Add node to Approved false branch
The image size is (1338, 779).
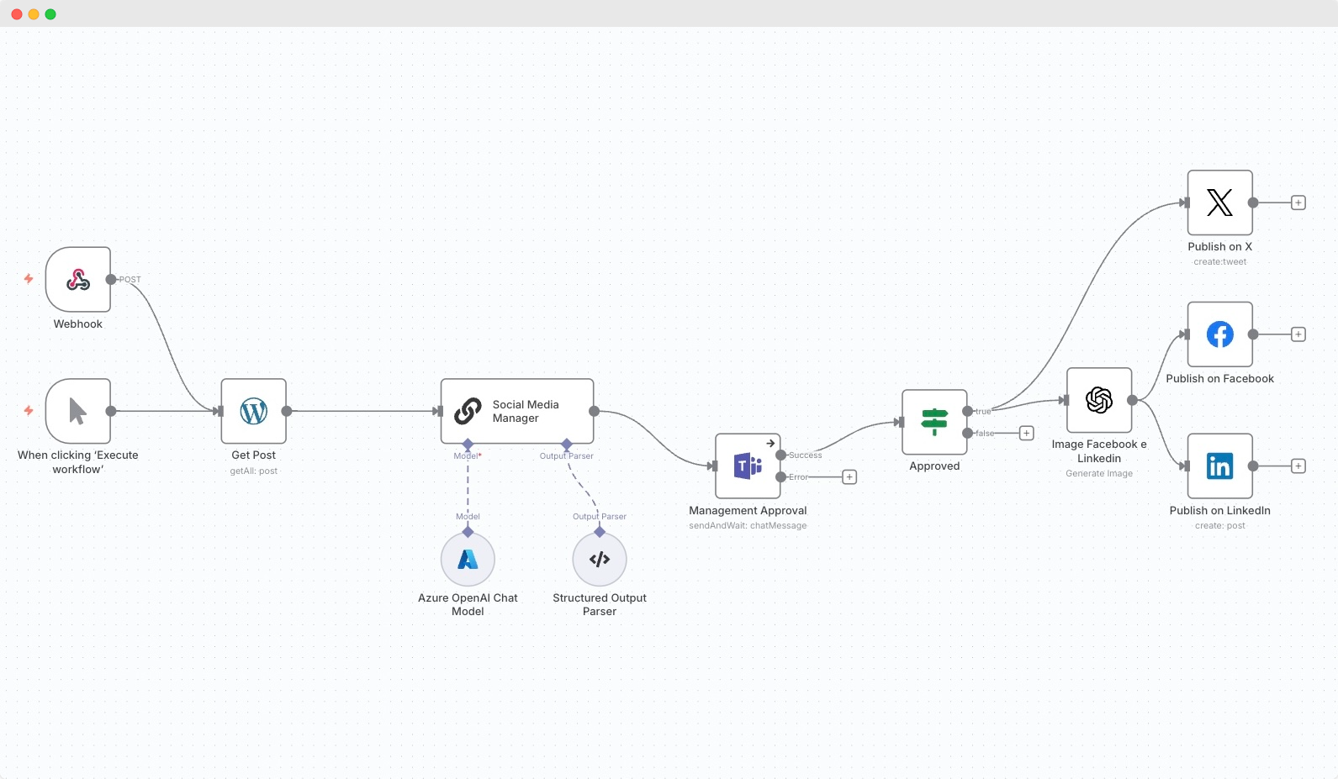[x=1027, y=434]
